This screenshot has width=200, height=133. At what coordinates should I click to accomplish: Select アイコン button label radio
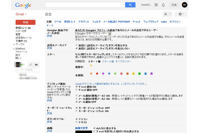point(77,119)
